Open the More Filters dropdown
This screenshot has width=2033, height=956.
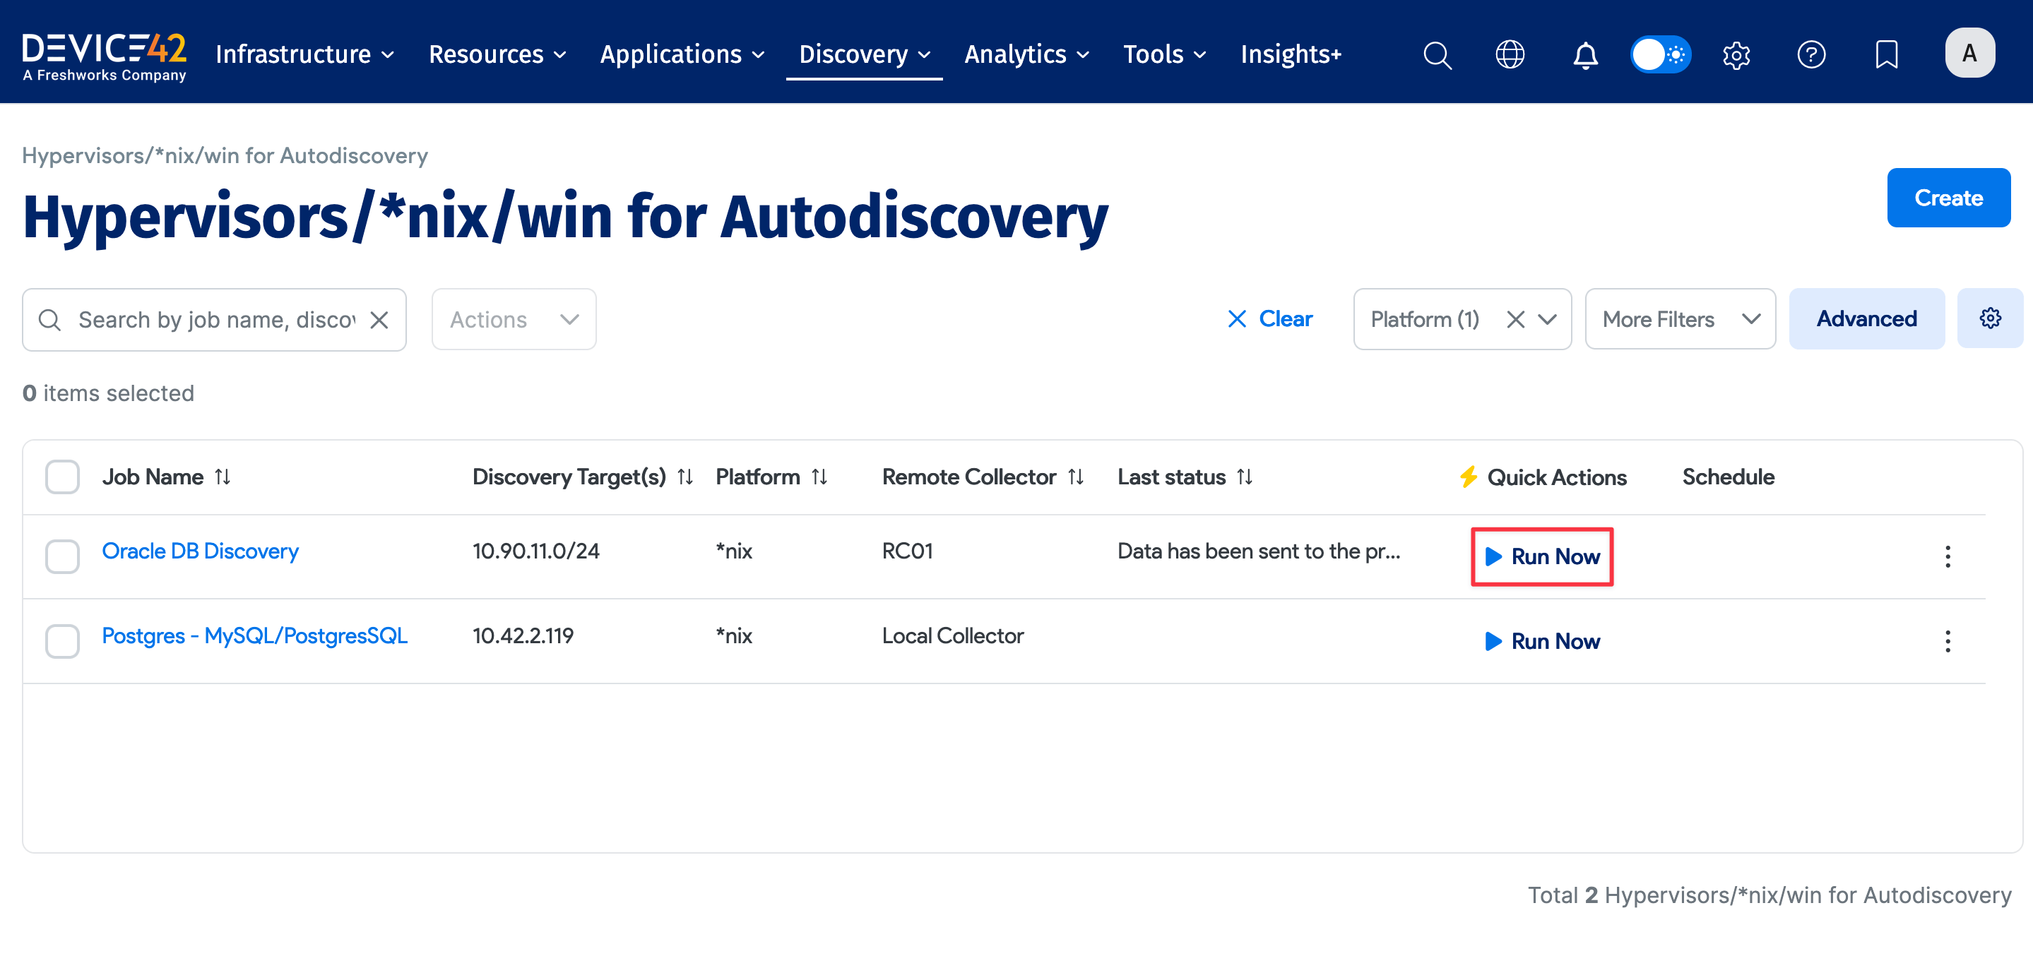coord(1679,318)
